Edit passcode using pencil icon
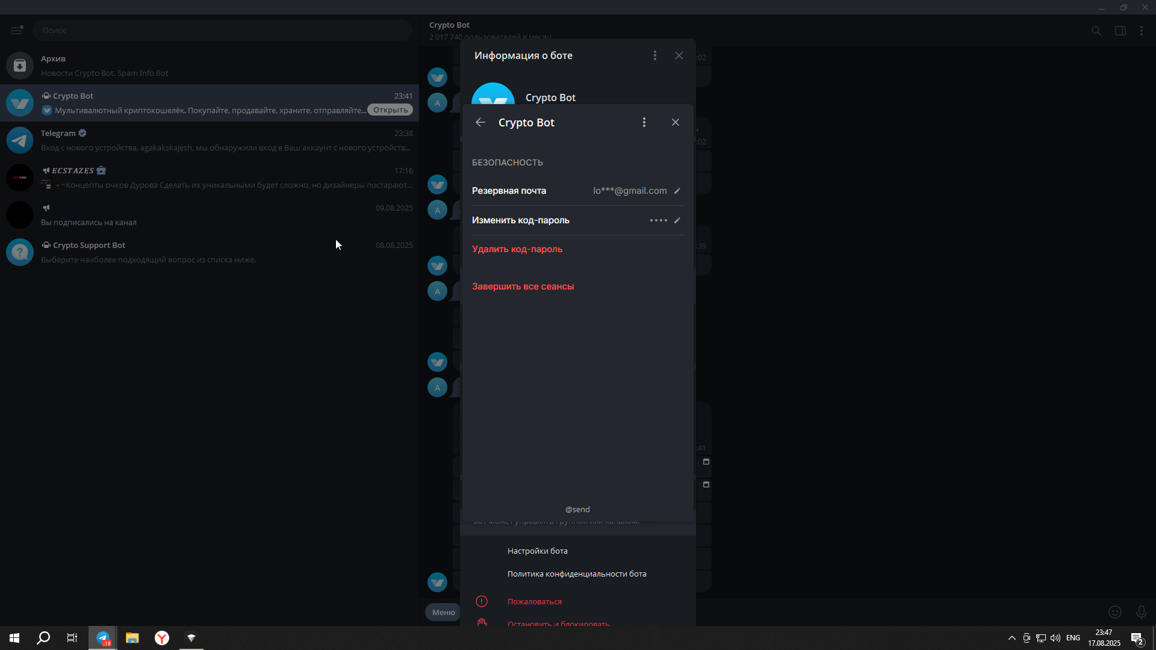The width and height of the screenshot is (1156, 650). point(677,220)
